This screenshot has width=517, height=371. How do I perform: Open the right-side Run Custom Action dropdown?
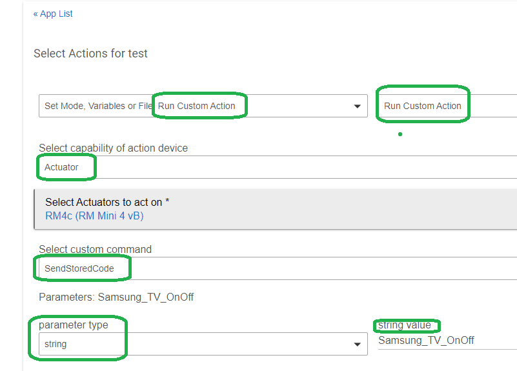click(x=445, y=106)
